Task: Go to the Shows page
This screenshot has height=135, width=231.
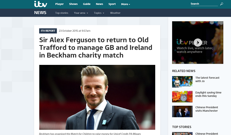Action: click(73, 4)
